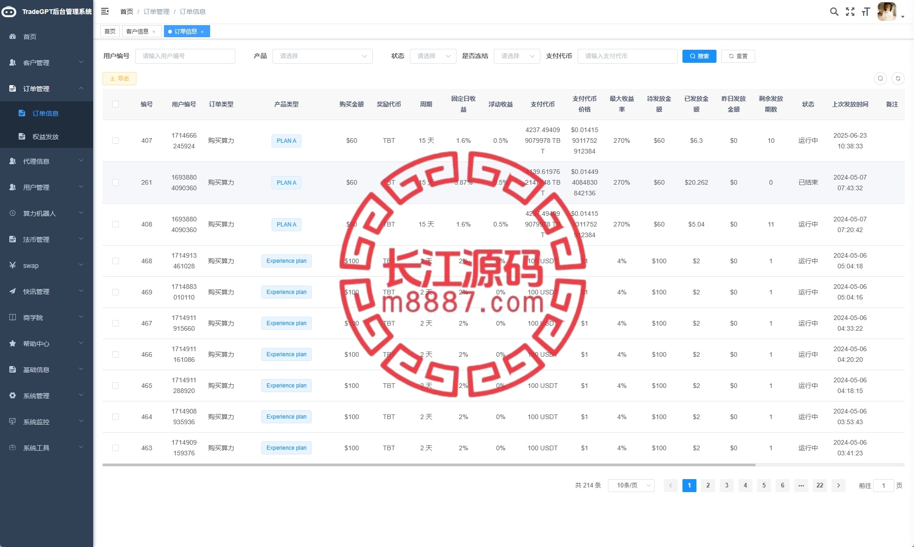
Task: Click the 法币管理 sidebar icon
Action: [13, 239]
